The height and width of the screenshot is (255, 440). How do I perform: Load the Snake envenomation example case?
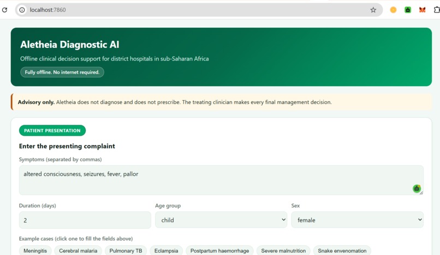[342, 251]
